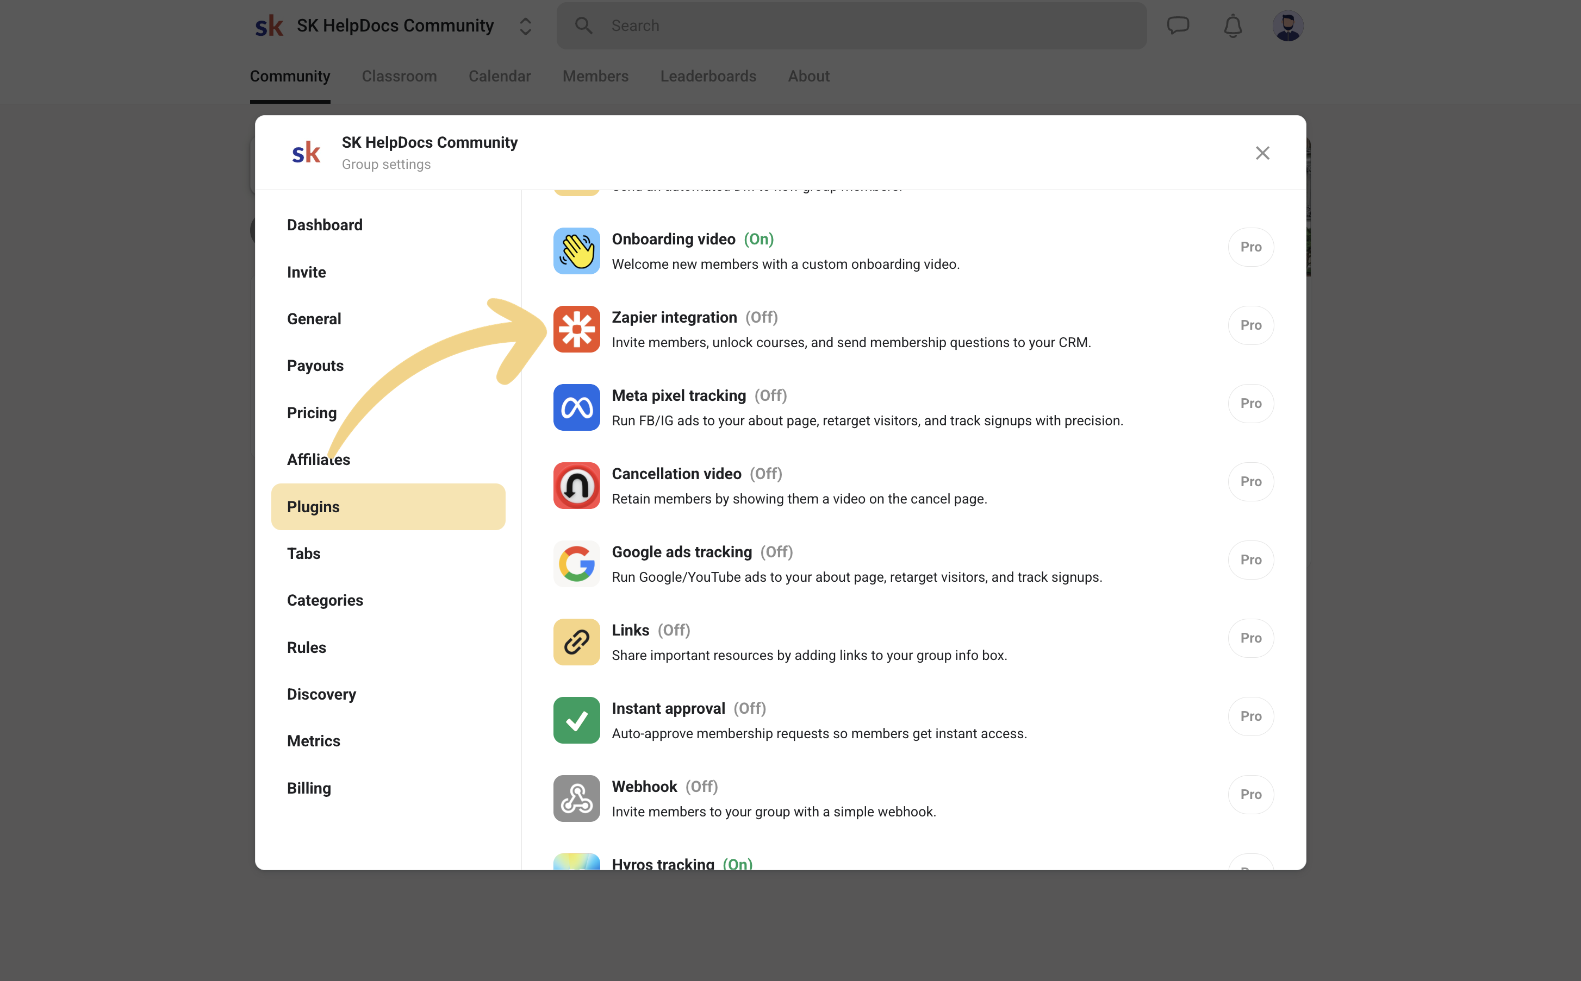Click the Instant approval title link
The width and height of the screenshot is (1581, 981).
pos(668,708)
